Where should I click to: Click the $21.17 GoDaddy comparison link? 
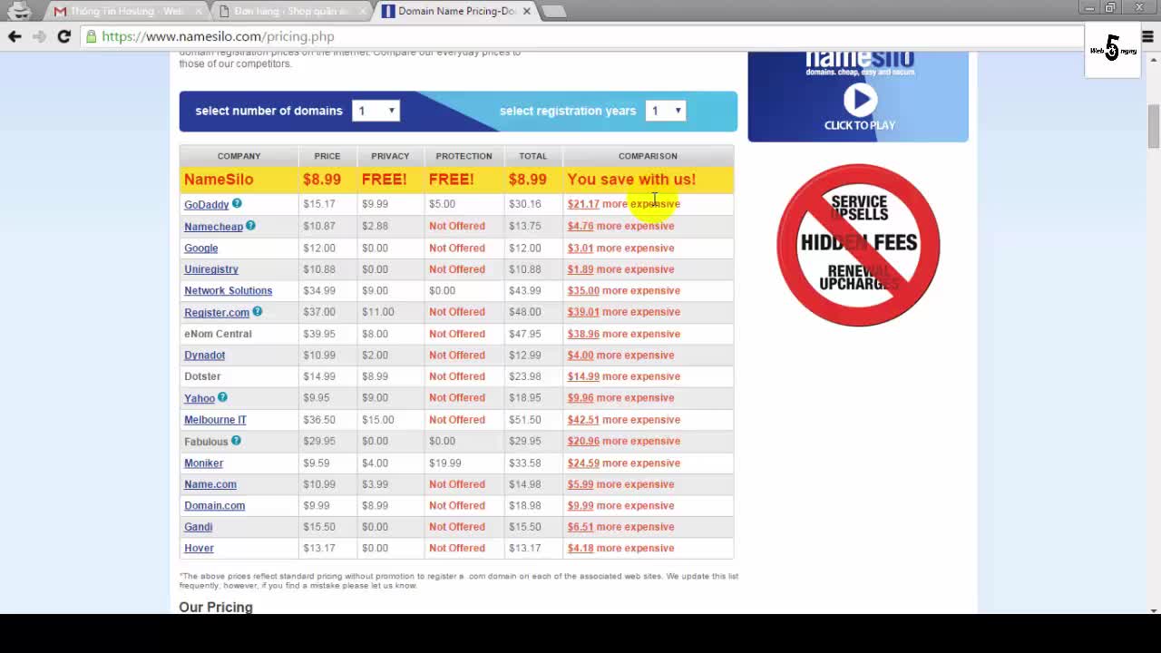tap(583, 204)
